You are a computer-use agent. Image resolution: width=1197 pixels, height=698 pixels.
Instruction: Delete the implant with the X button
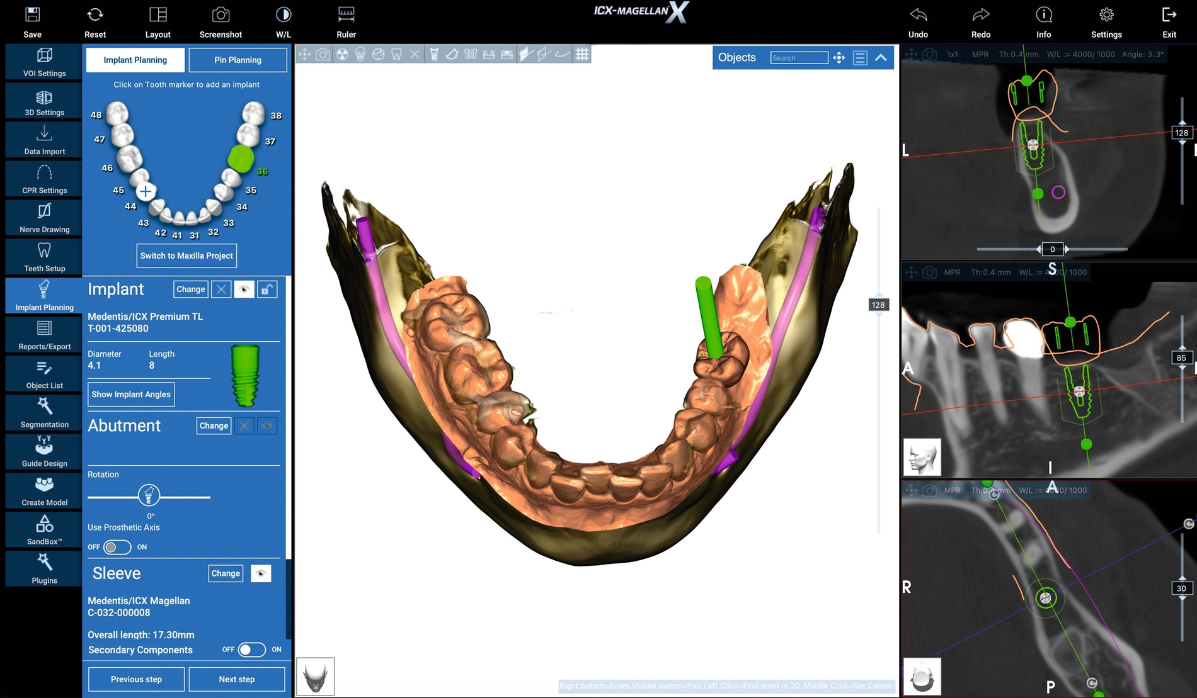click(221, 290)
